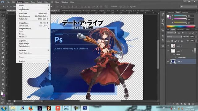
Task: Select the Pen tool
Action: click(3, 68)
